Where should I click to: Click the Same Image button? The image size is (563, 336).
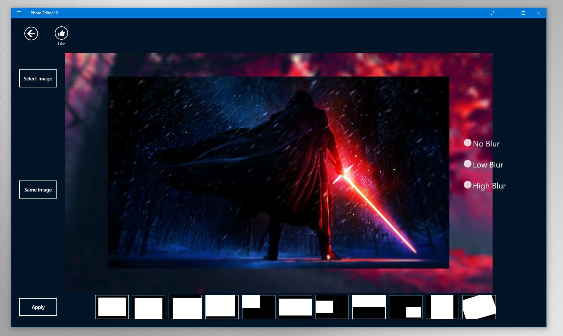38,190
